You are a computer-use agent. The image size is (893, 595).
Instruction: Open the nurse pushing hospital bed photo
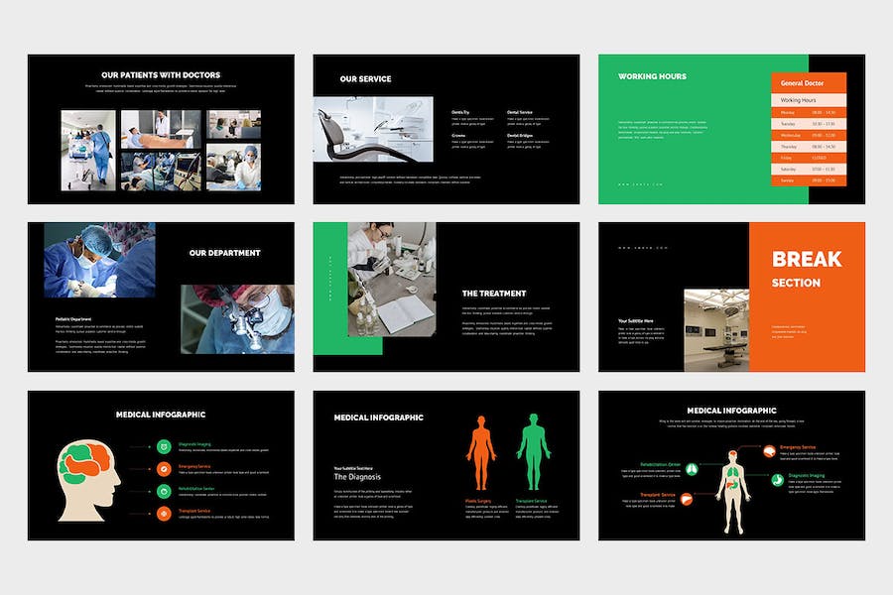coord(88,151)
